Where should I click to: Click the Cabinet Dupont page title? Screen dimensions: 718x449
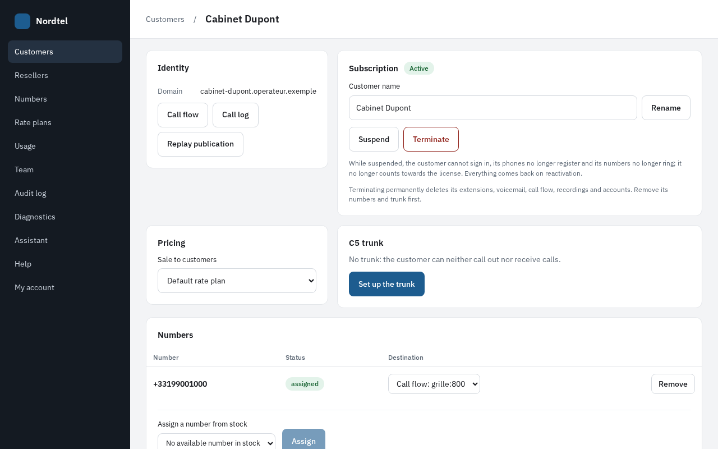tap(242, 19)
